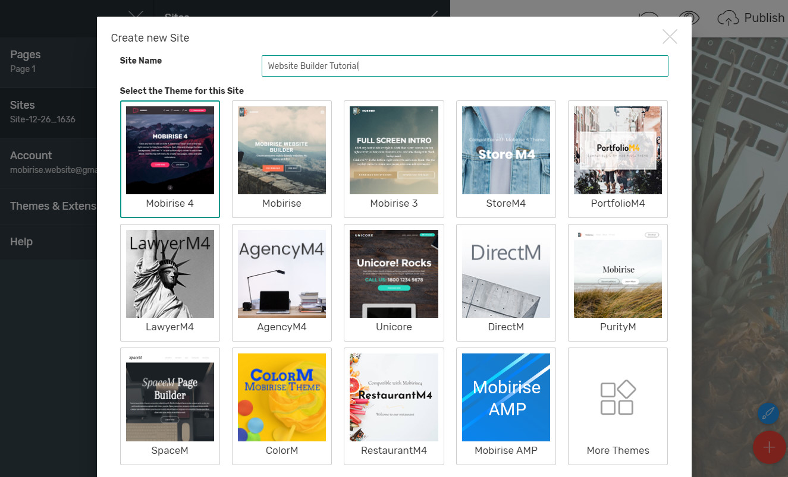Screen dimensions: 788x477
Task: Open the Sites menu in sidebar
Action: point(48,112)
